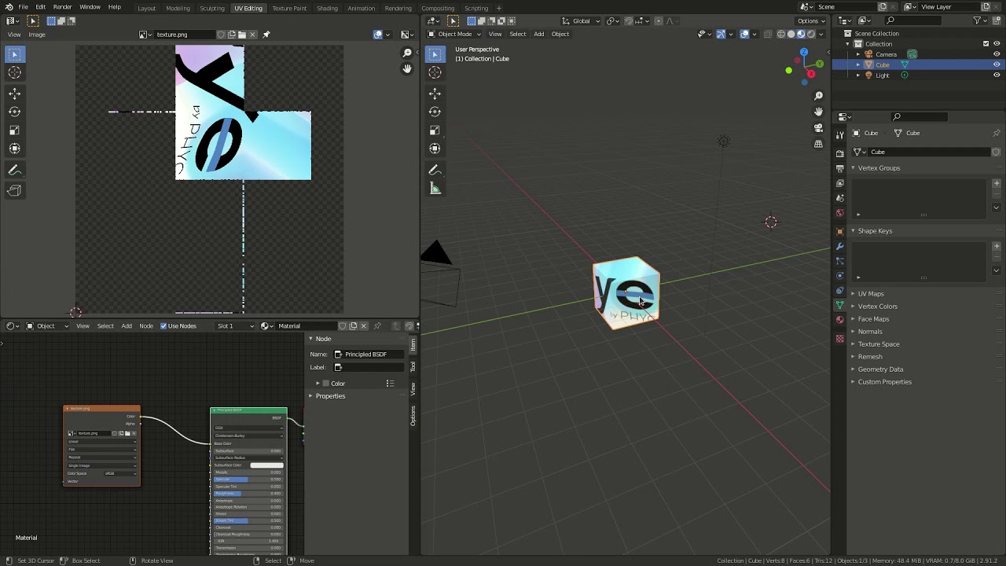This screenshot has width=1006, height=566.
Task: Open the Image menu in UV editor
Action: pyautogui.click(x=37, y=35)
